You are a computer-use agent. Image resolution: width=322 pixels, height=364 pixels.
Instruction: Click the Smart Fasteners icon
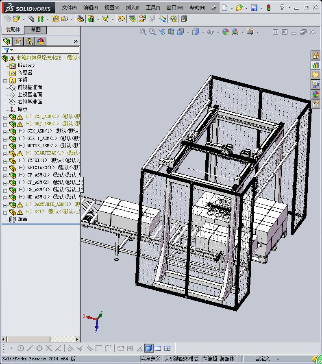tap(55, 19)
